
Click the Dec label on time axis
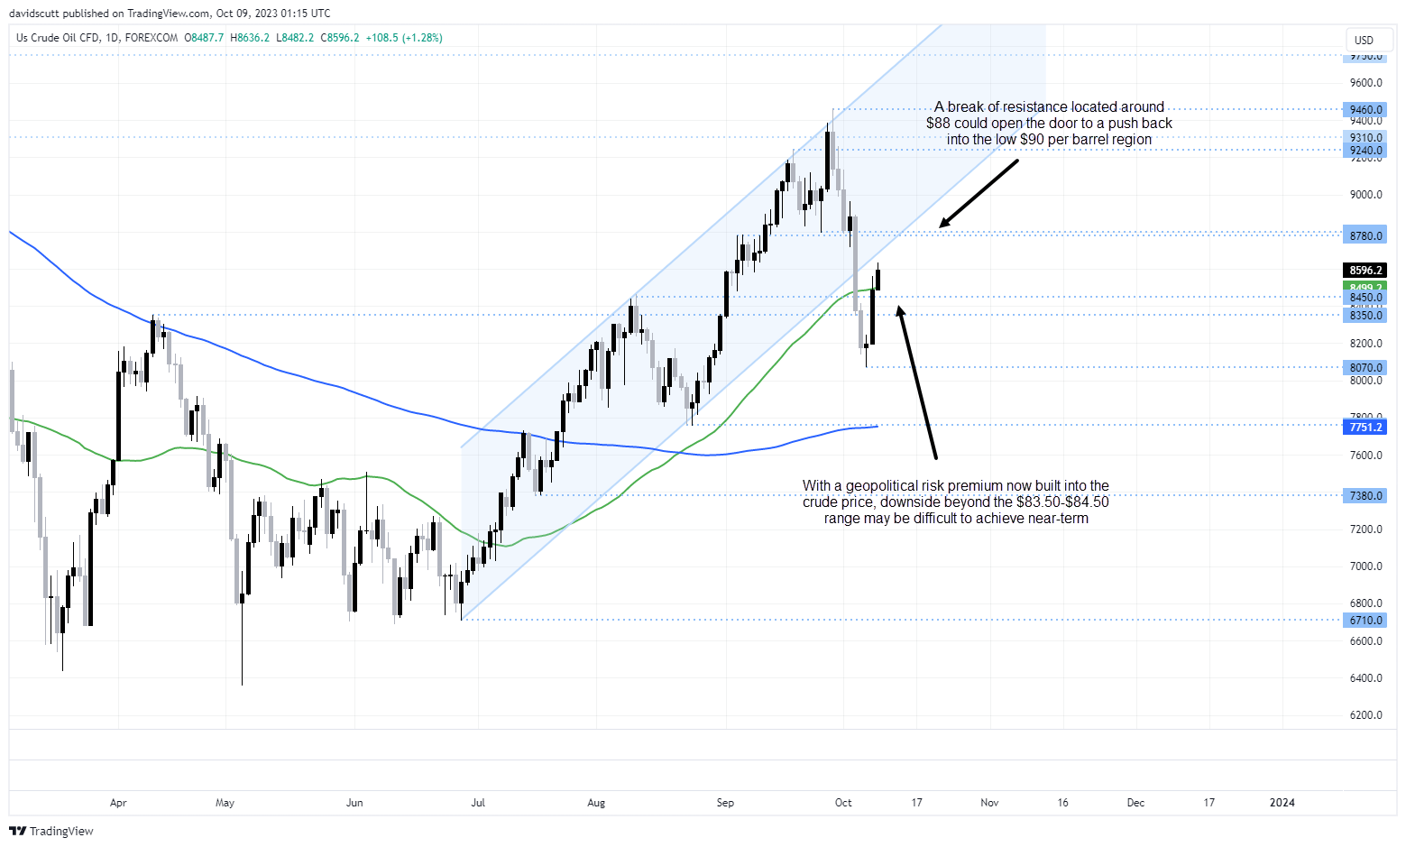tap(1135, 803)
